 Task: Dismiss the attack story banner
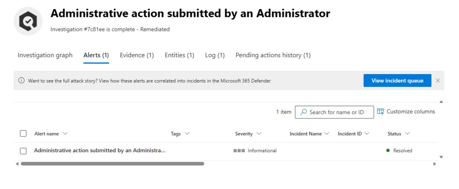pos(438,81)
